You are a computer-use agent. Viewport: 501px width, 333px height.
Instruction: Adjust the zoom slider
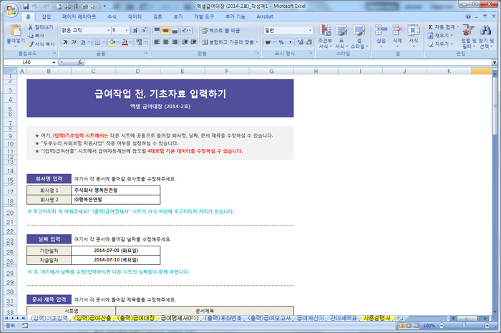(464, 326)
